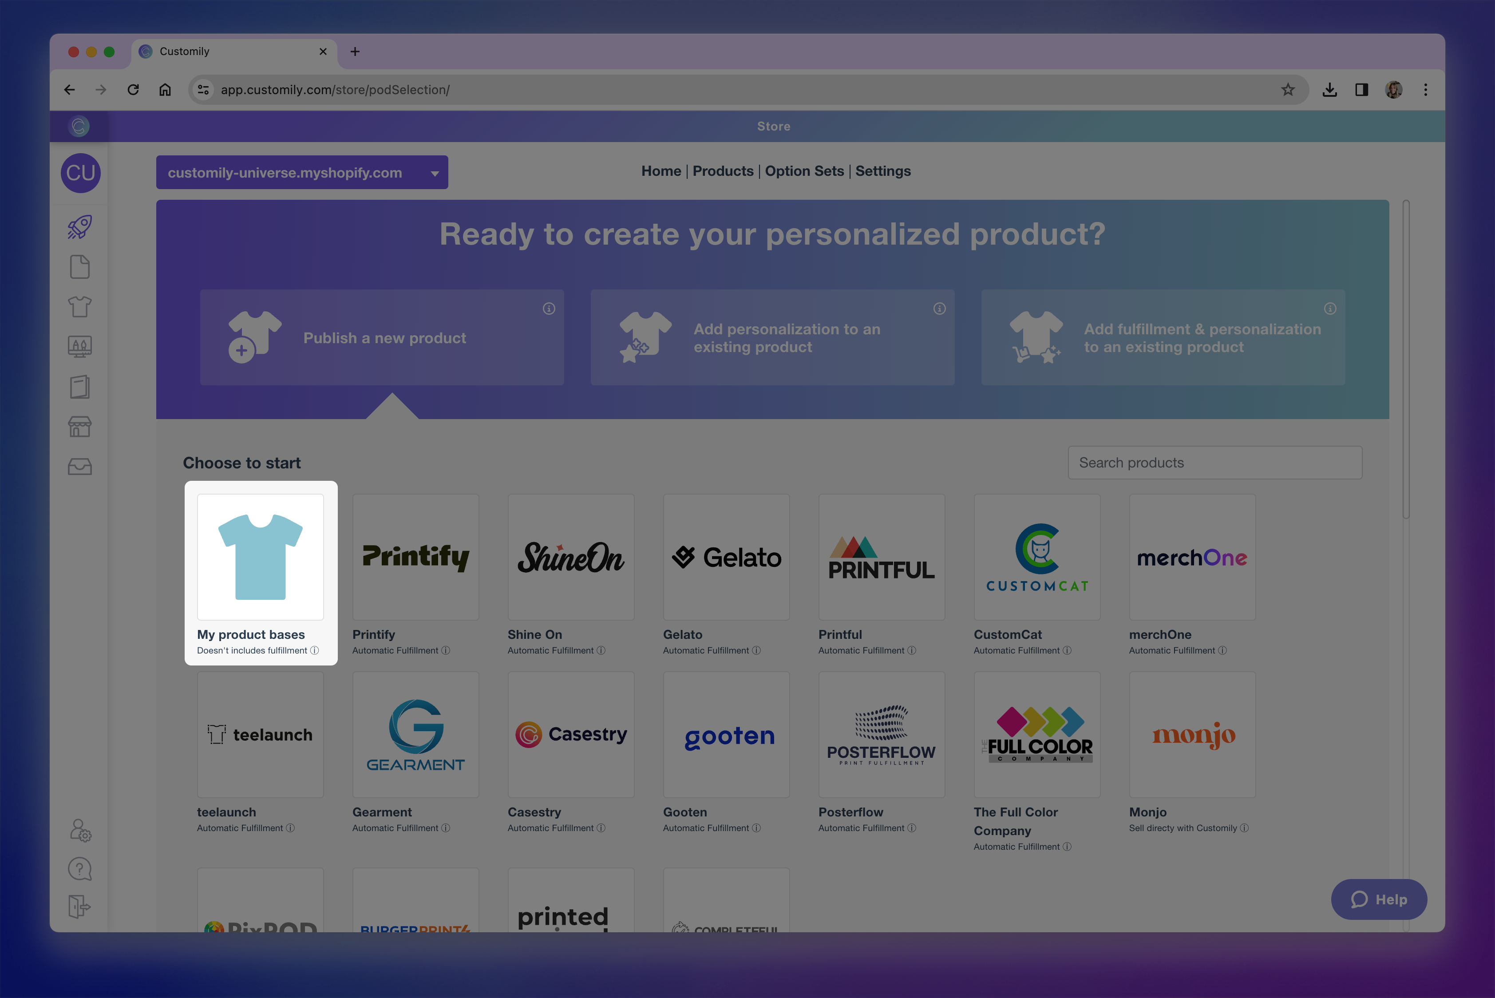Click the CU avatar at sidebar top
Screen dimensions: 1495x998
coord(80,173)
